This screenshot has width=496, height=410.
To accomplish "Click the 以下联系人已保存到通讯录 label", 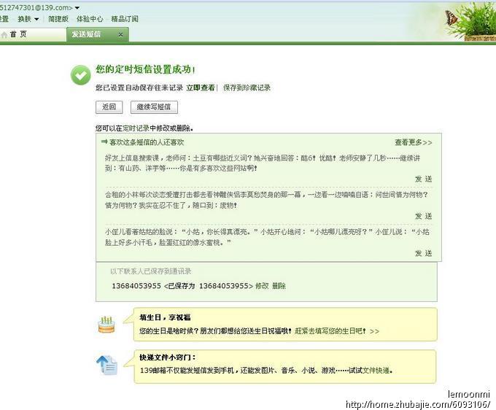I will pyautogui.click(x=150, y=271).
